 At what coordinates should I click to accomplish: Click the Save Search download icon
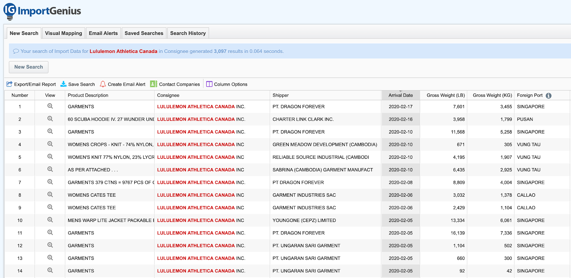[x=64, y=84]
